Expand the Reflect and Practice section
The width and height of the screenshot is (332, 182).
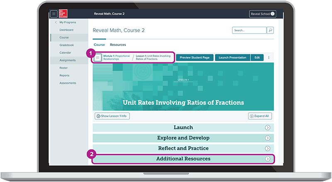pos(183,148)
